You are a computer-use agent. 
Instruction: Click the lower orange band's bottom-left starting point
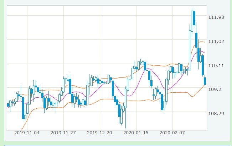click(x=22, y=130)
